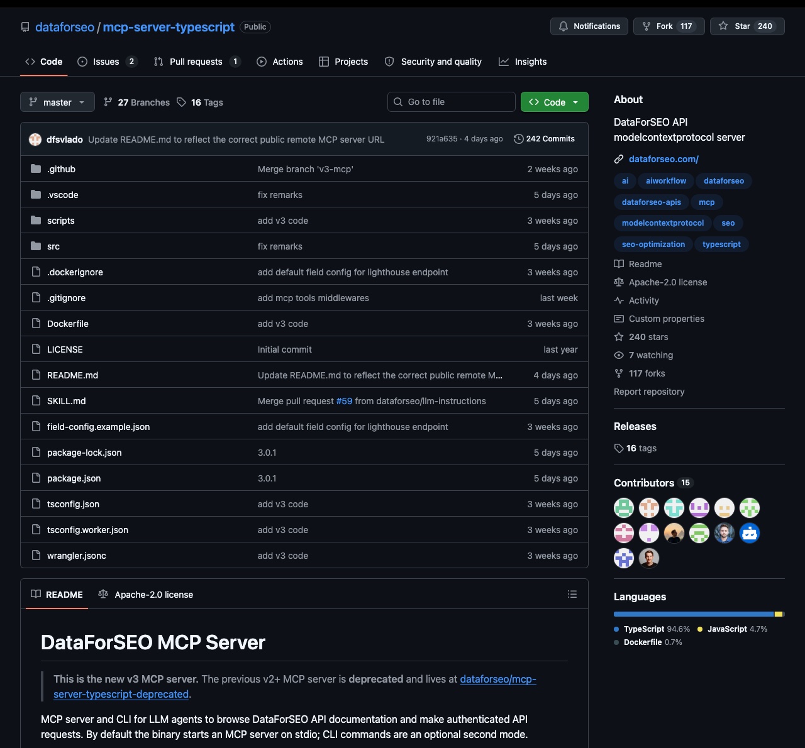View 117 forks link

[640, 373]
